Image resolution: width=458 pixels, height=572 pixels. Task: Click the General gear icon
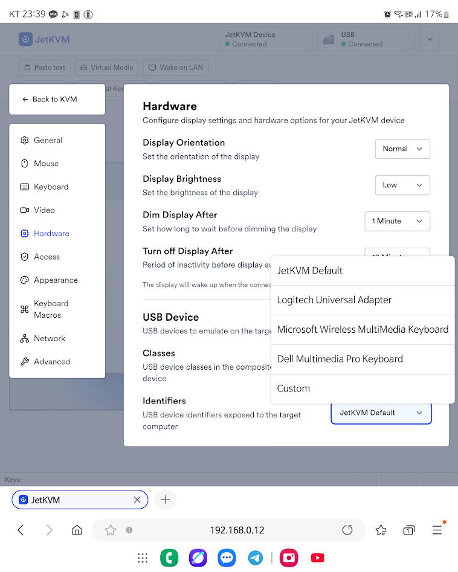tap(24, 140)
